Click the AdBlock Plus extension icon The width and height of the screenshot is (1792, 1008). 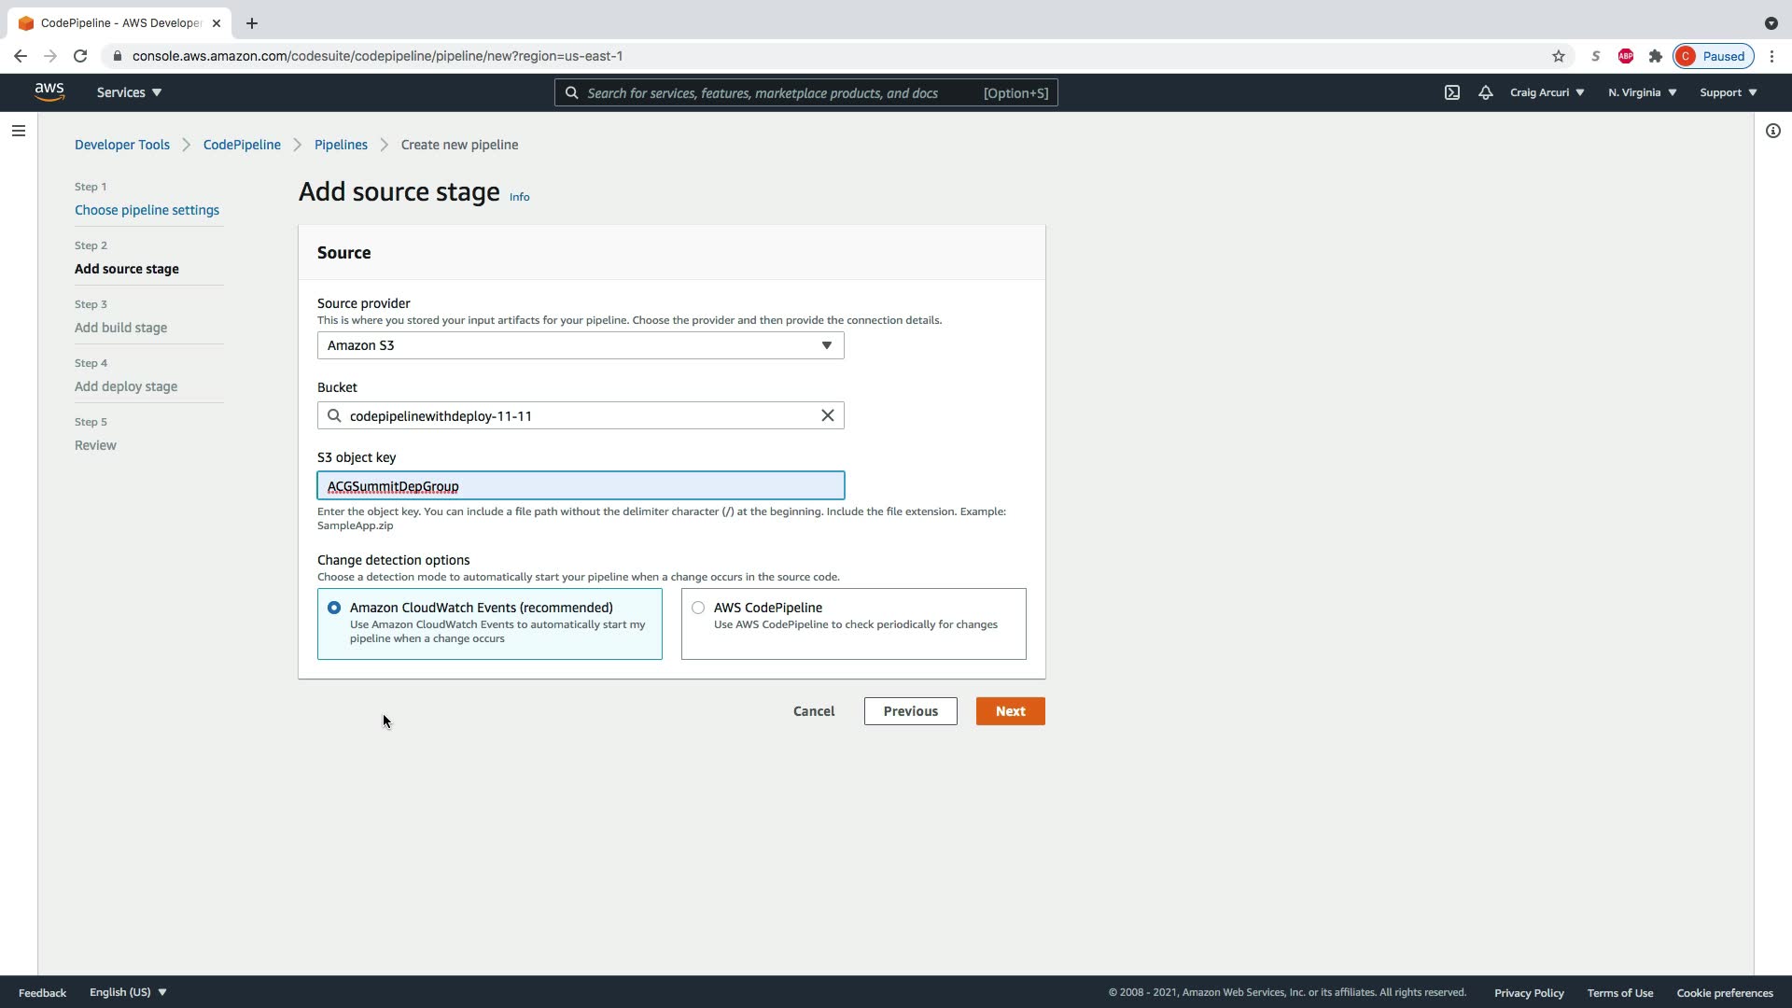pos(1625,56)
